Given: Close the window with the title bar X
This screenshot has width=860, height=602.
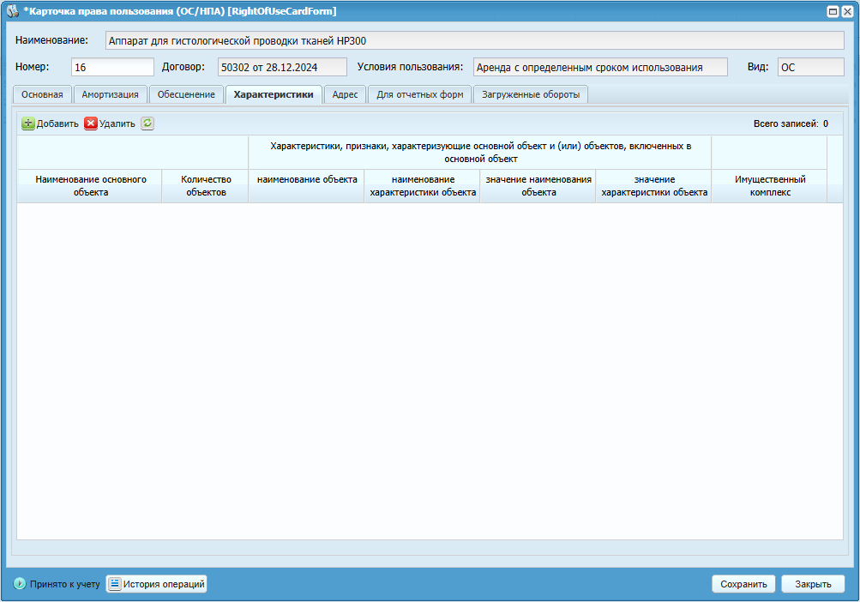Looking at the screenshot, I should 847,11.
